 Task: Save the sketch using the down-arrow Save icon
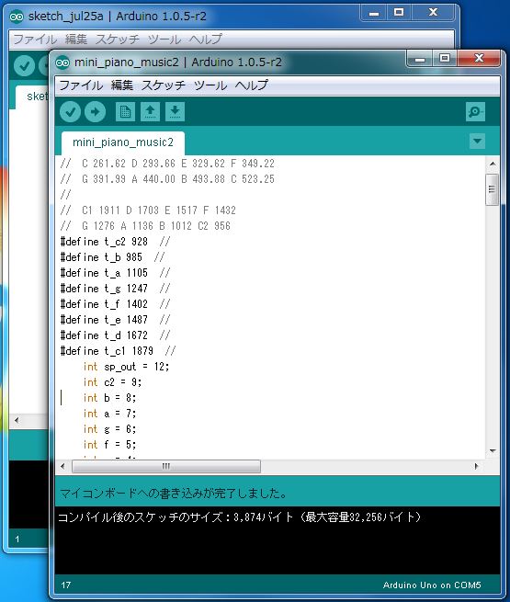click(175, 112)
